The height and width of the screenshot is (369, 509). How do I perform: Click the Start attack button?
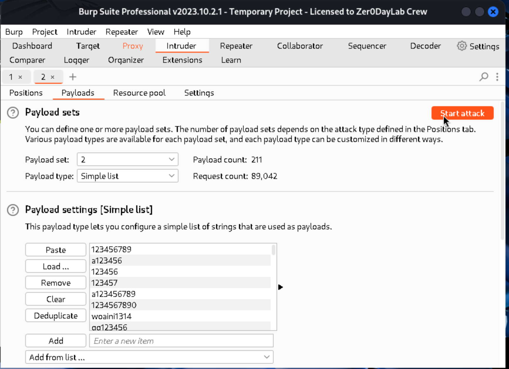(462, 113)
